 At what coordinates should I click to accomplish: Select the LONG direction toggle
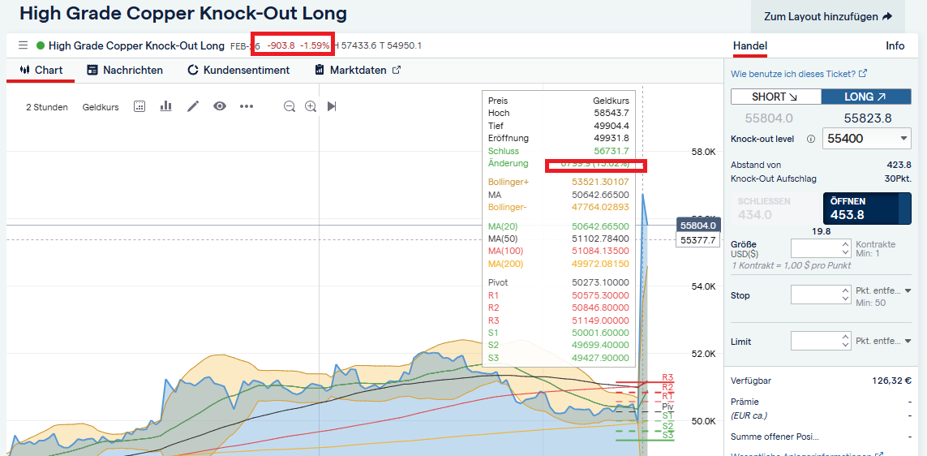(x=866, y=97)
